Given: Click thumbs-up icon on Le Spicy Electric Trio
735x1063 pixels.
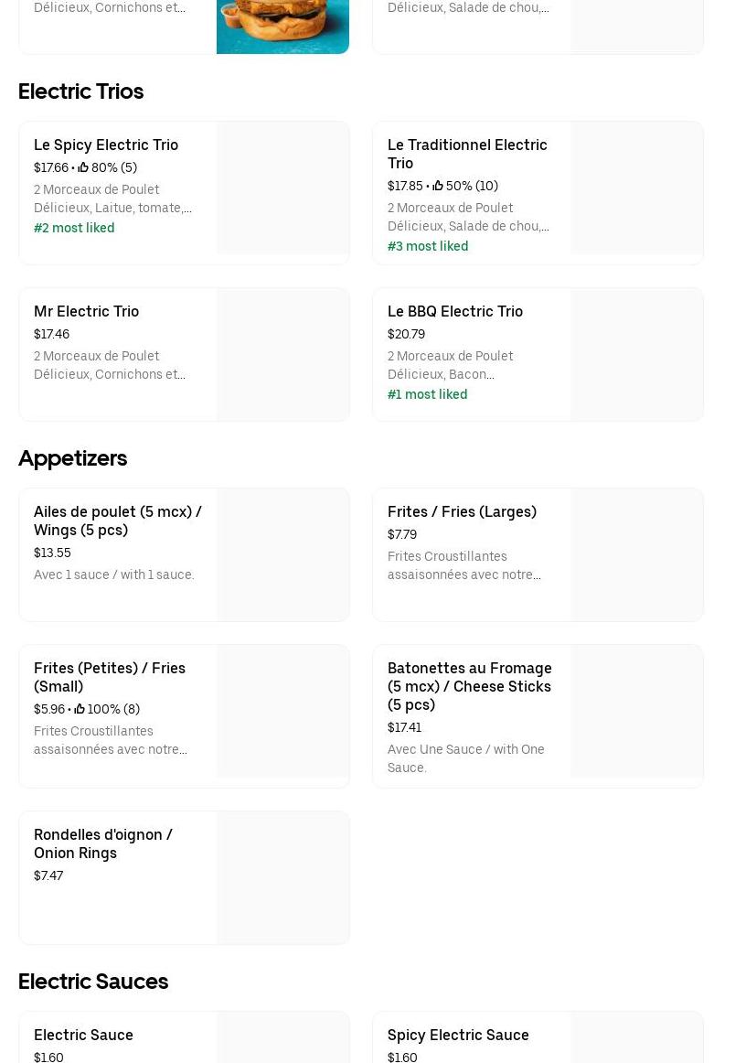Looking at the screenshot, I should pyautogui.click(x=83, y=167).
